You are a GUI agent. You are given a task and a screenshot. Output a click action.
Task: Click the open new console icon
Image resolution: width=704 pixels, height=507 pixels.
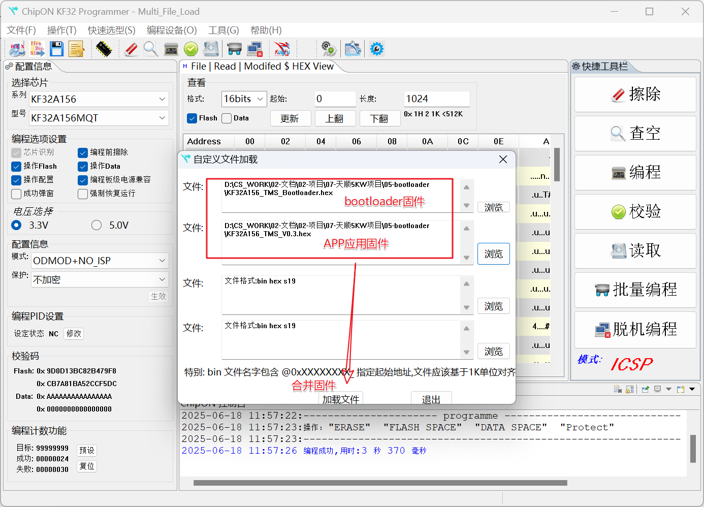pyautogui.click(x=681, y=389)
